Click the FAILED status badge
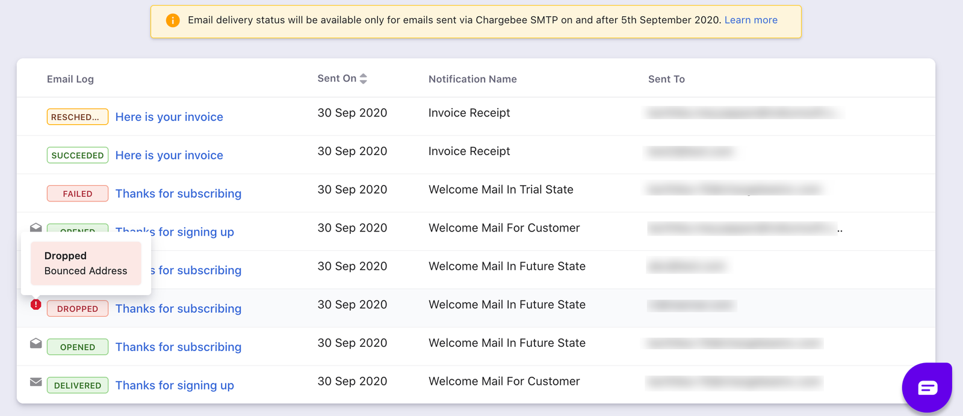 coord(78,194)
